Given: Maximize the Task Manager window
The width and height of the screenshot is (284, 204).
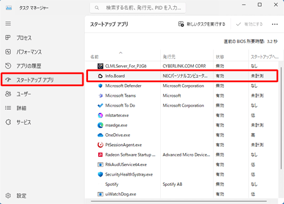Looking at the screenshot, I should (260, 5).
